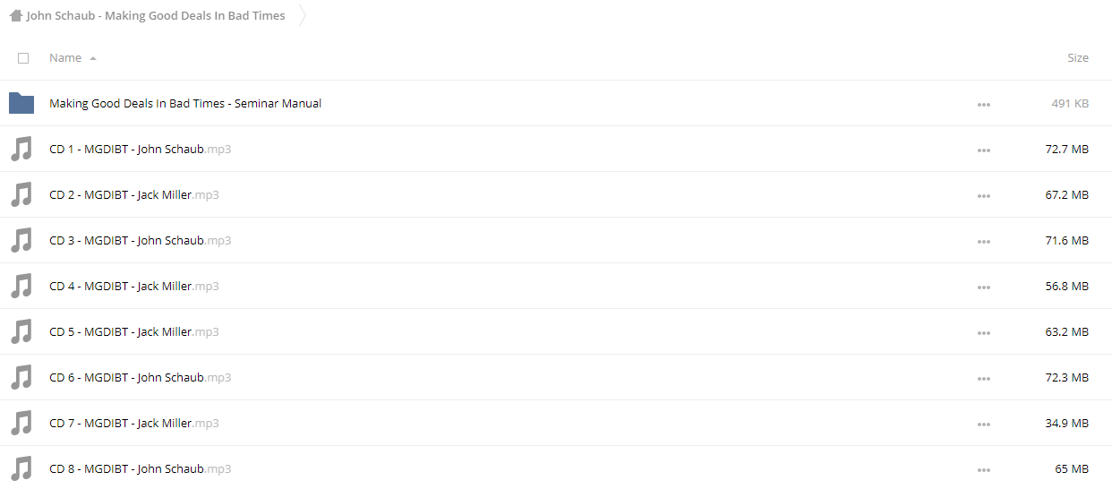This screenshot has height=489, width=1112.
Task: Open more options for CD 1 file
Action: (984, 150)
